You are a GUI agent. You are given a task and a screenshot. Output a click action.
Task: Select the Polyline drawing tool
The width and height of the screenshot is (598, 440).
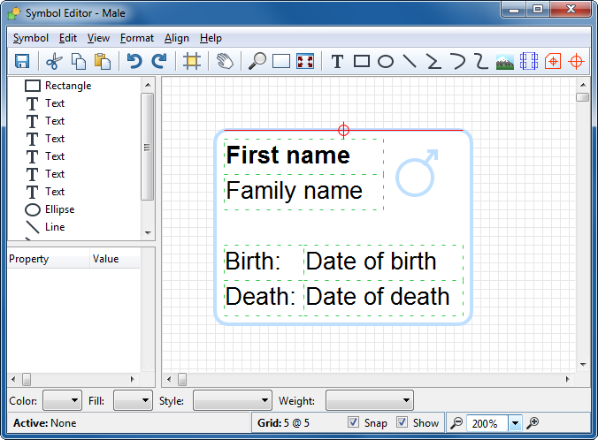point(433,61)
